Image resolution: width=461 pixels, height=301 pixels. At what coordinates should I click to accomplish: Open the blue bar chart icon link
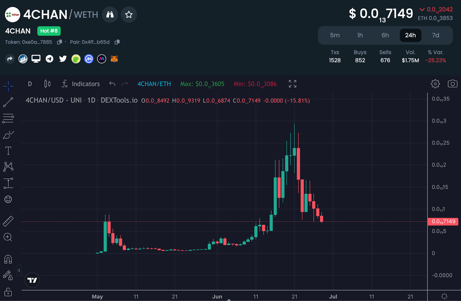(23, 59)
